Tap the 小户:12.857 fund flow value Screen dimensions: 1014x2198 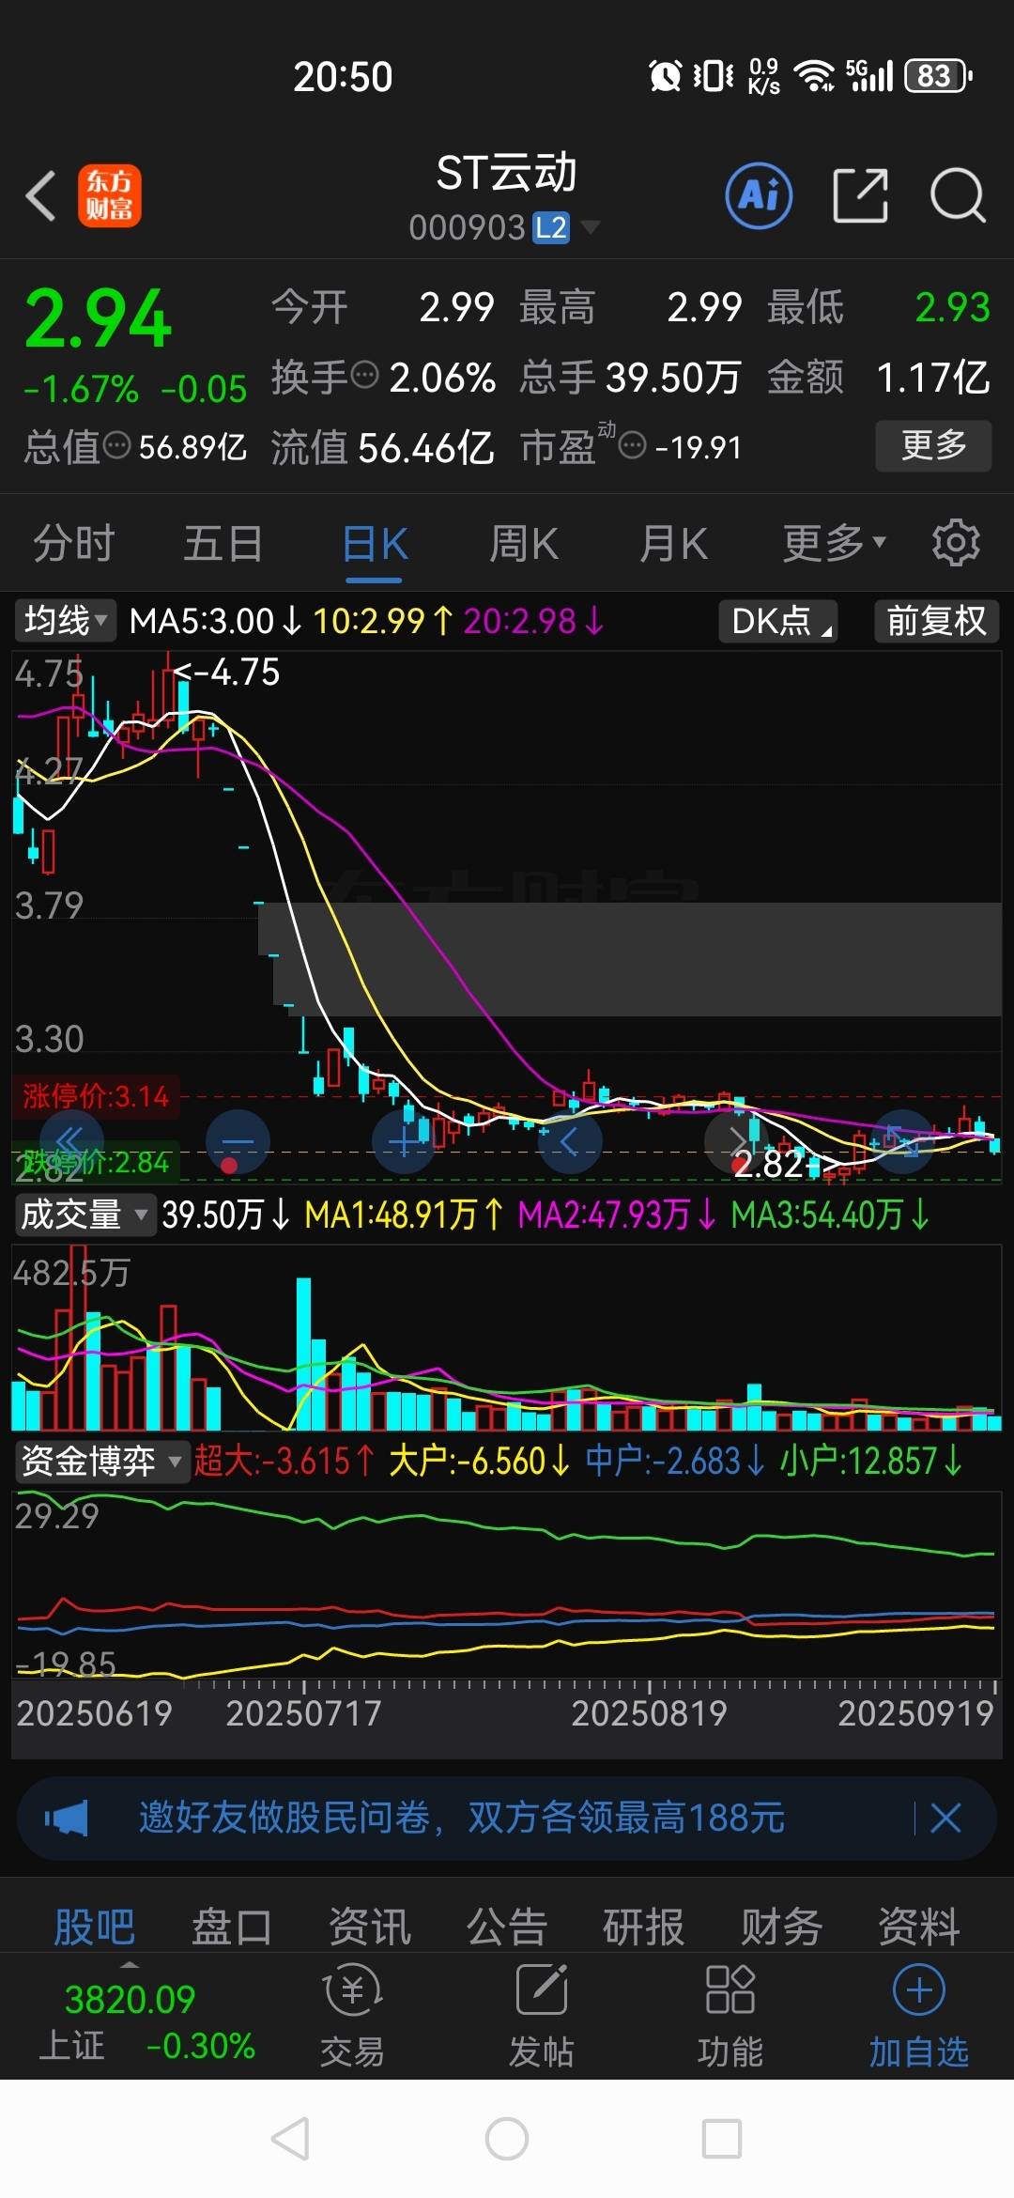click(871, 1462)
